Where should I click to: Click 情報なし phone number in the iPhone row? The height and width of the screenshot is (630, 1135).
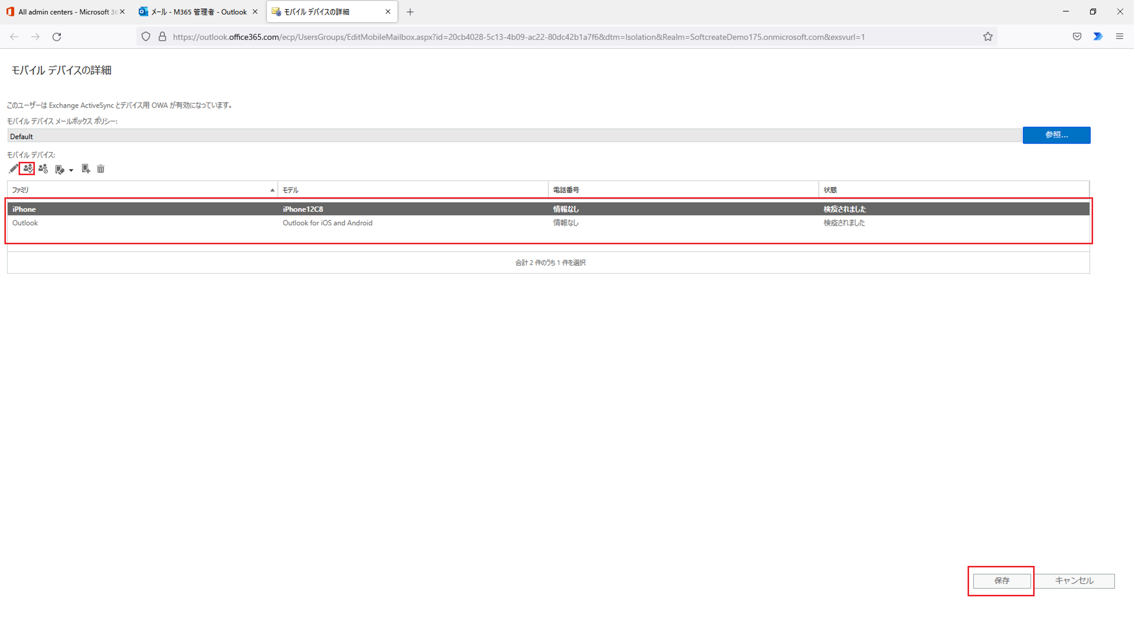(x=567, y=209)
